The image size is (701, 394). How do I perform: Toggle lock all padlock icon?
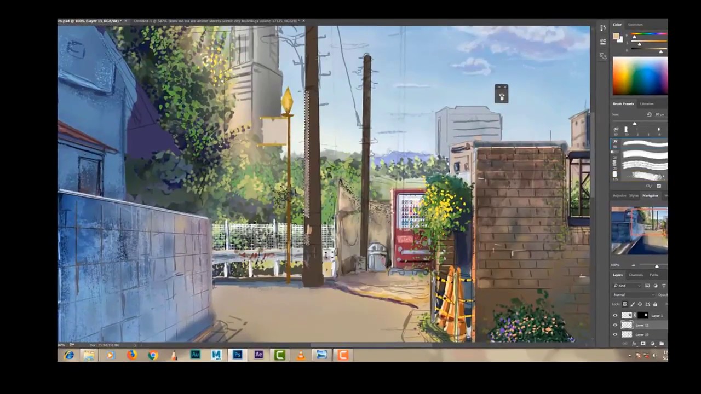click(x=655, y=304)
